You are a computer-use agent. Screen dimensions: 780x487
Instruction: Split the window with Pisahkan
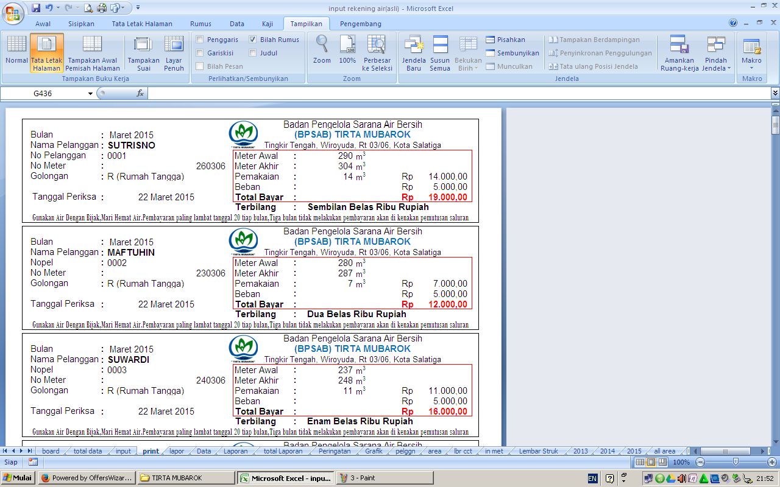tap(505, 40)
